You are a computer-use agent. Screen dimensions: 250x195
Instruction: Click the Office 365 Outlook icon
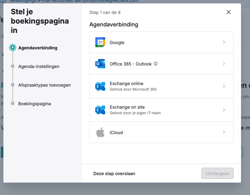coord(100,64)
